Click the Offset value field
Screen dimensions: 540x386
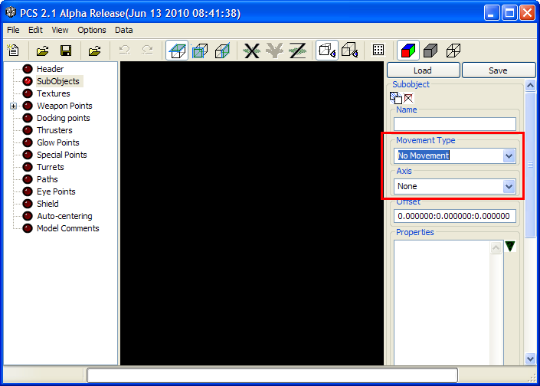click(x=454, y=216)
